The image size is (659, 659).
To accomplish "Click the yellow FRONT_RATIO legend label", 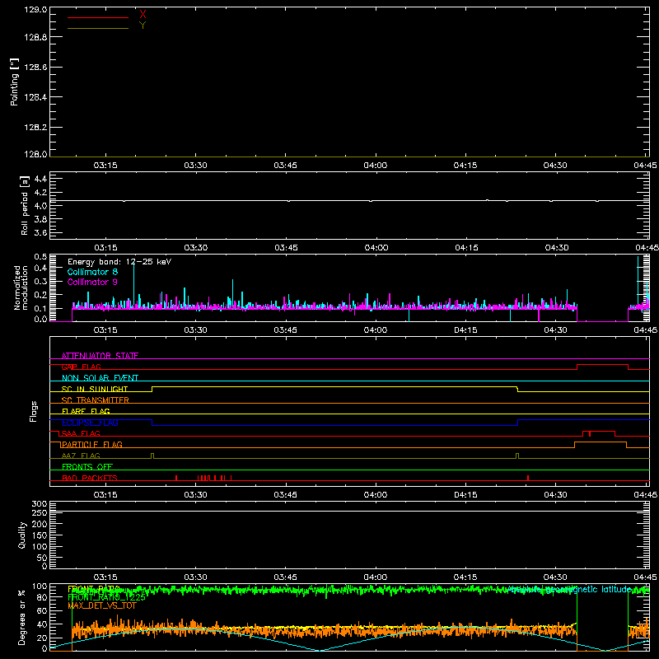I will point(94,589).
